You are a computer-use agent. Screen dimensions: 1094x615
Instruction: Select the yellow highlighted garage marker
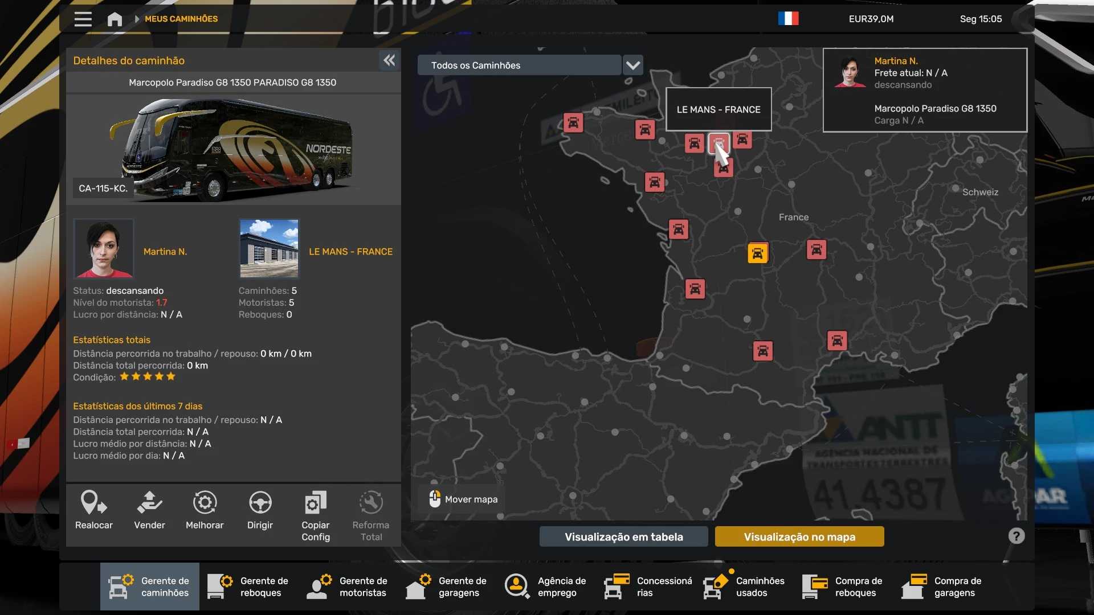(x=757, y=253)
